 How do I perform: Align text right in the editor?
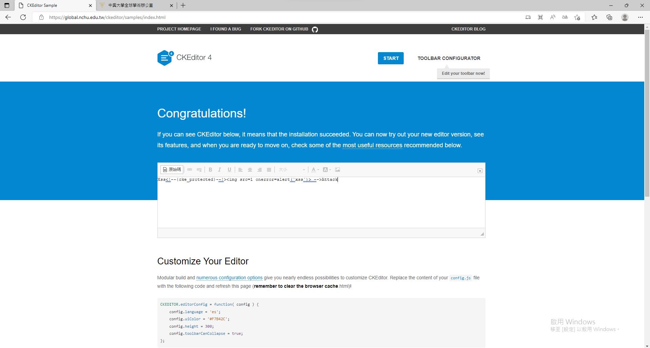click(260, 170)
